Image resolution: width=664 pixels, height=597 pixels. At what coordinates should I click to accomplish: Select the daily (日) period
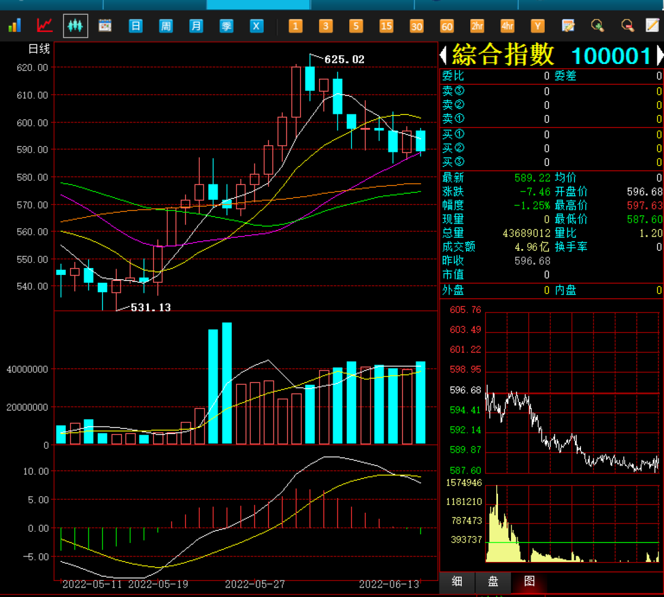coord(135,26)
